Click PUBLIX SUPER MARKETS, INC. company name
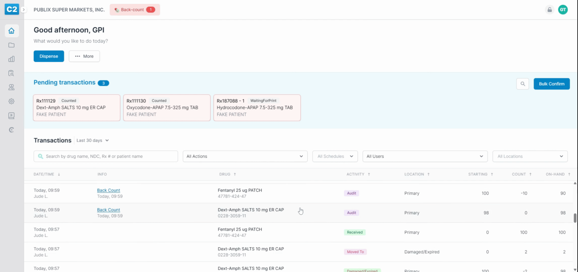 tap(69, 10)
